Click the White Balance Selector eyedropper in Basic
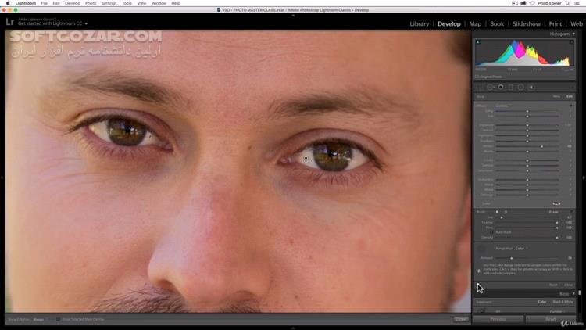 pos(482,310)
